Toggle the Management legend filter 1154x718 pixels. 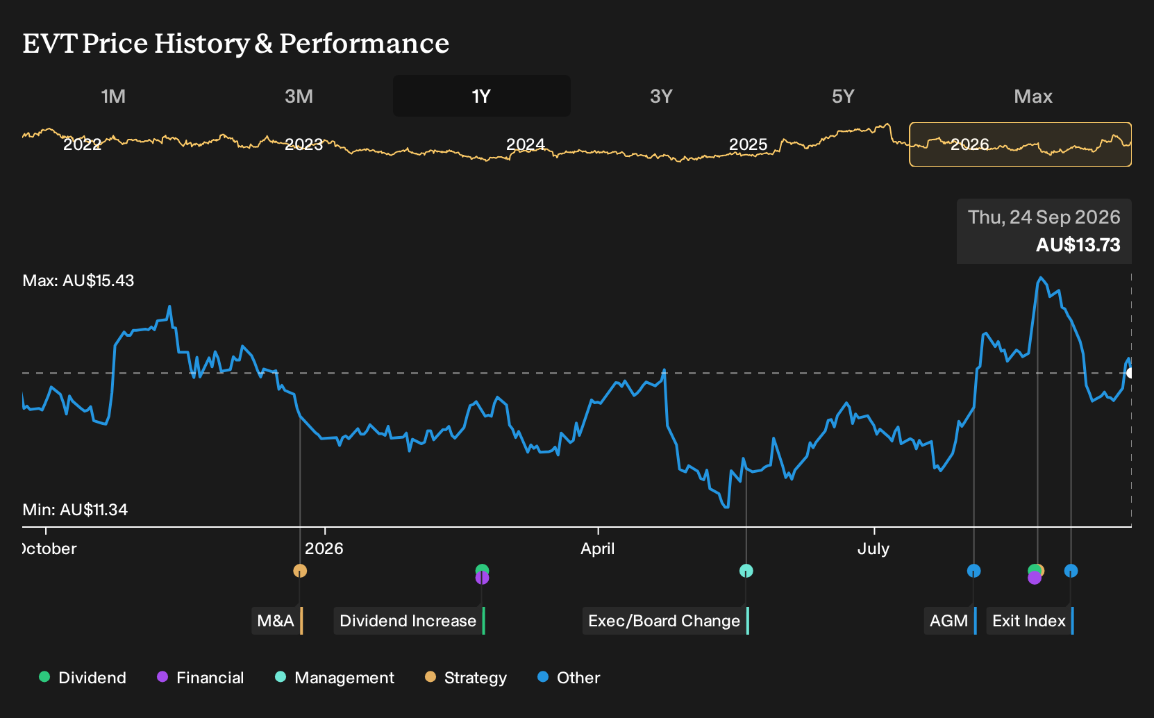(x=334, y=678)
